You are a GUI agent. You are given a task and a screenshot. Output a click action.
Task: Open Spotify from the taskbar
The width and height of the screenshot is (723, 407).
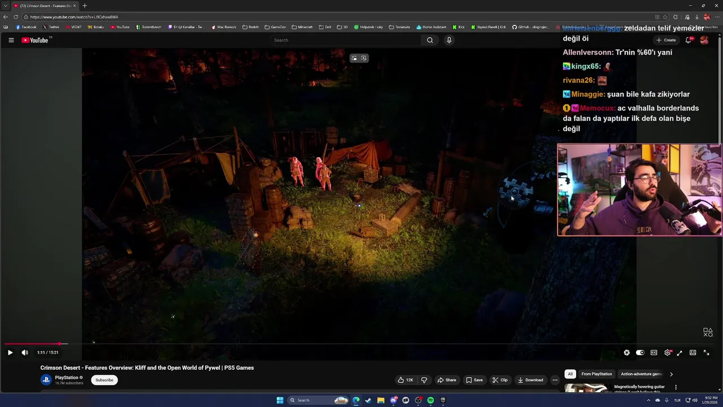tap(430, 400)
